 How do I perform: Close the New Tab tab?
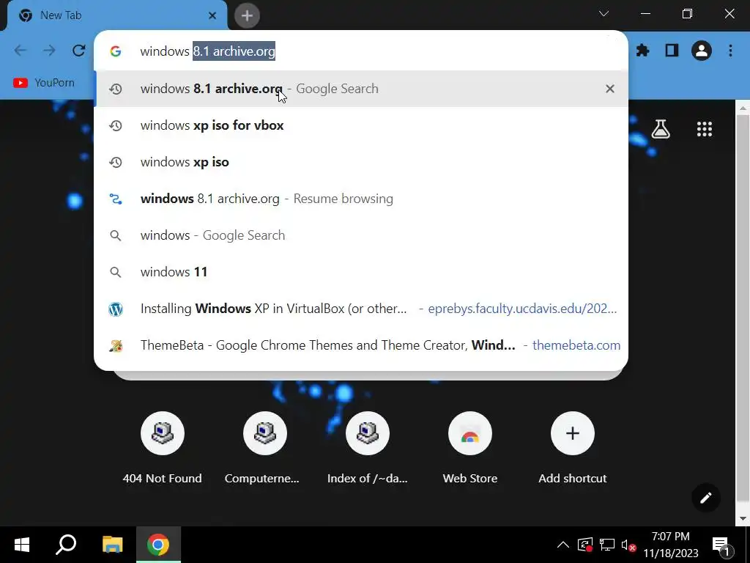point(212,16)
